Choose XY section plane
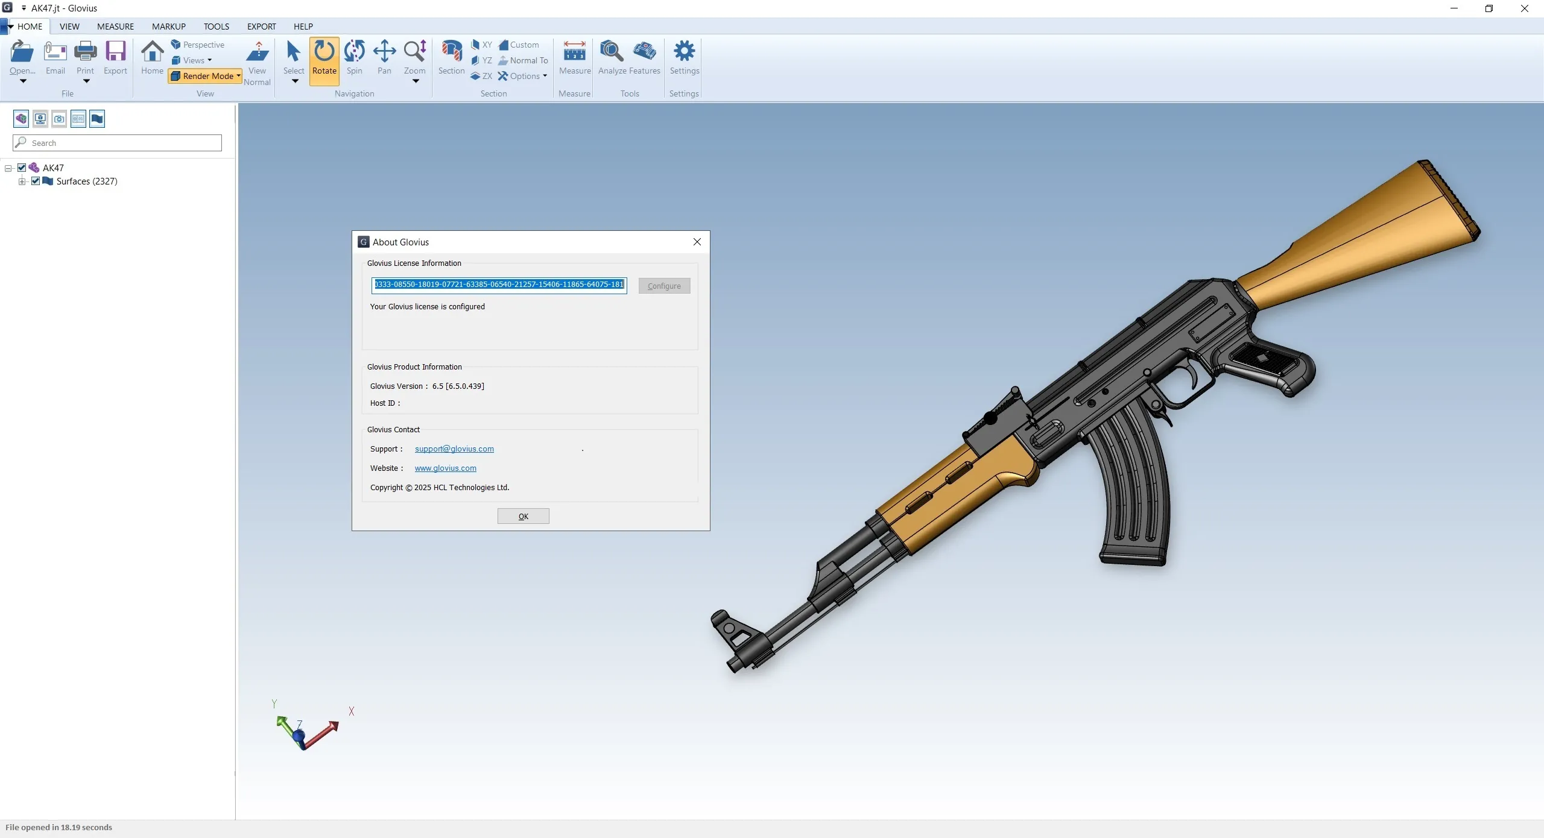Image resolution: width=1544 pixels, height=838 pixels. (481, 45)
